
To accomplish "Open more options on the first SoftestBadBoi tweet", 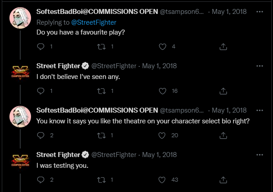I will pyautogui.click(x=259, y=11).
